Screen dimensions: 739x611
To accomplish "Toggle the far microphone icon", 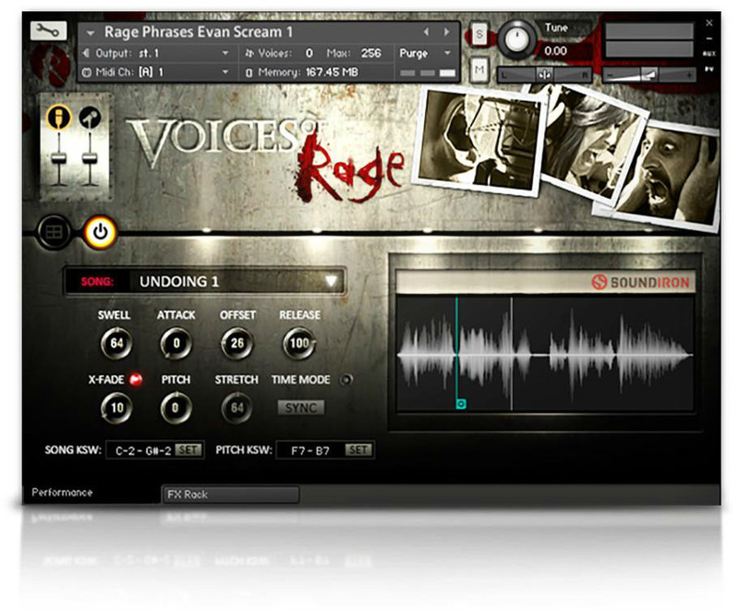I will click(89, 116).
